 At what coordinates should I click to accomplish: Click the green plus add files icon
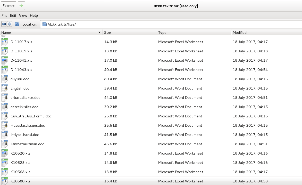coord(21,6)
